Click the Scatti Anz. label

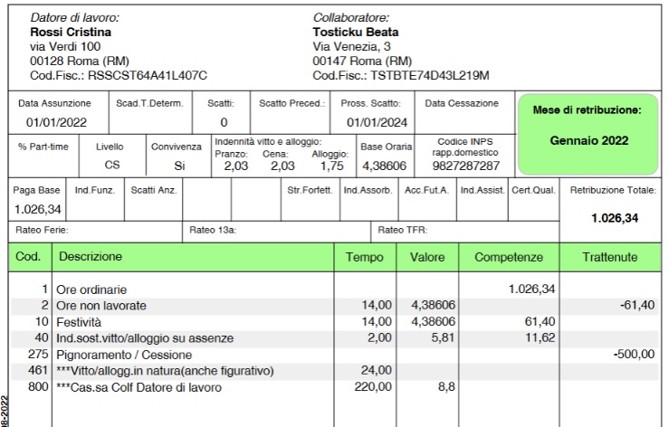click(x=154, y=190)
